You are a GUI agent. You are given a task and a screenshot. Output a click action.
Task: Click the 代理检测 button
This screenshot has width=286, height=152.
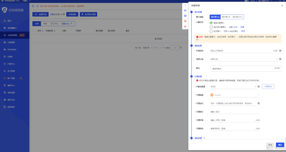pos(268,87)
